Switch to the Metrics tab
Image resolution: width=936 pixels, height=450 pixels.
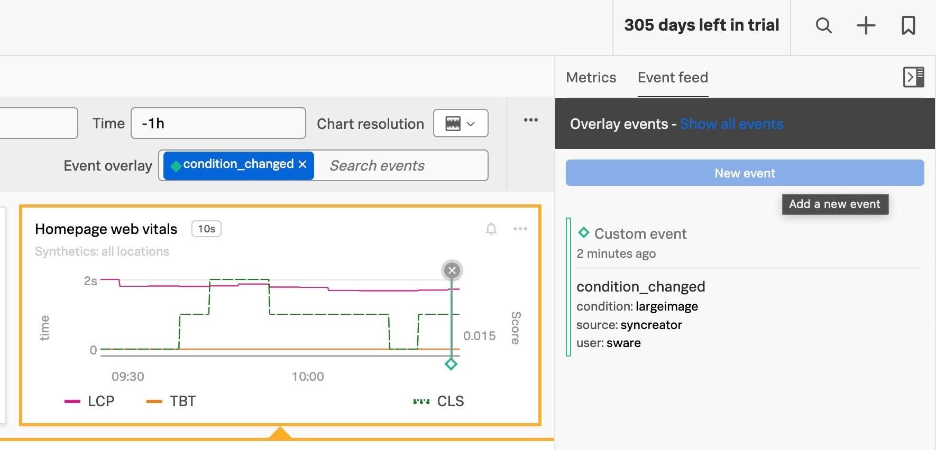pyautogui.click(x=591, y=78)
